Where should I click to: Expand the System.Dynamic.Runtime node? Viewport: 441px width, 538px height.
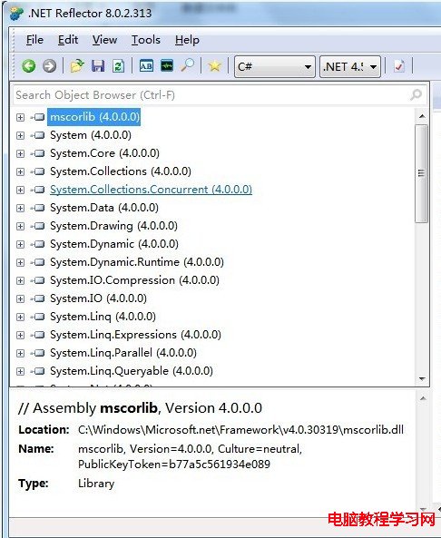click(21, 262)
